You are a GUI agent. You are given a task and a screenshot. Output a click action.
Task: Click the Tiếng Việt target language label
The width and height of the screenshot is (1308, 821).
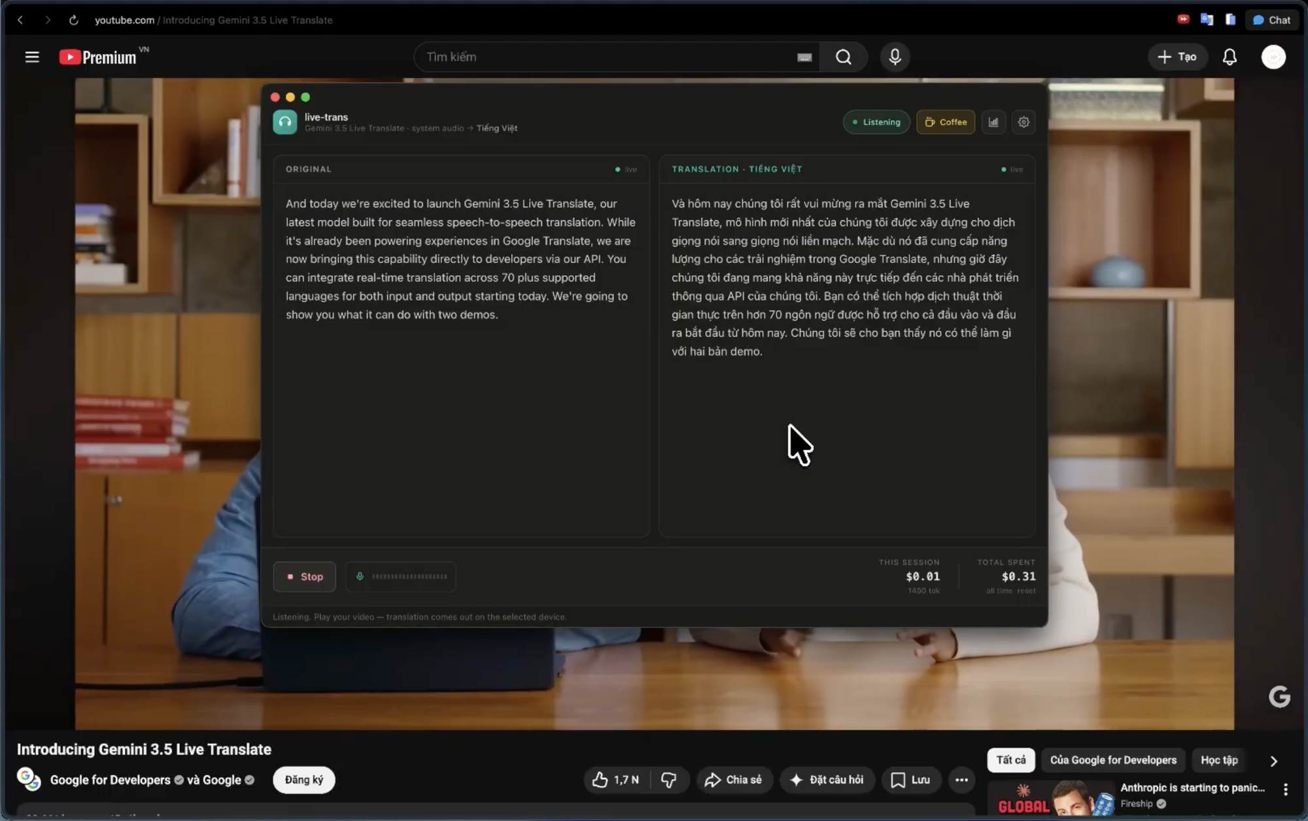497,128
